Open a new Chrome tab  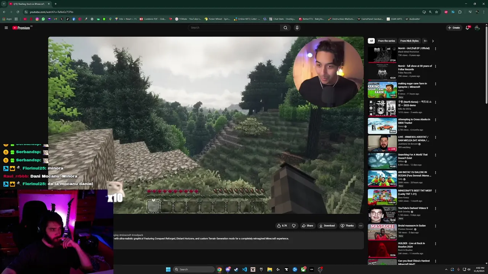point(56,4)
